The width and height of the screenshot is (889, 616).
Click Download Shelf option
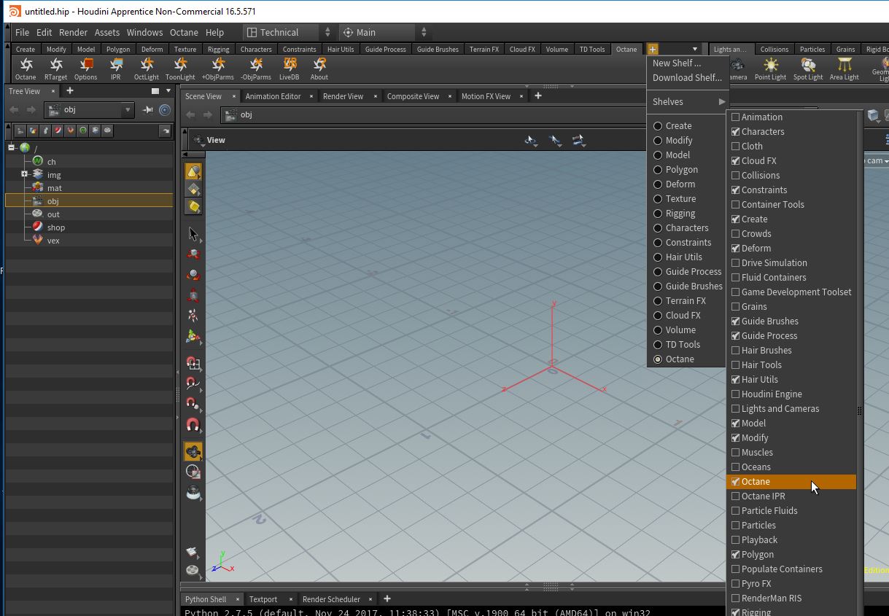pyautogui.click(x=686, y=77)
